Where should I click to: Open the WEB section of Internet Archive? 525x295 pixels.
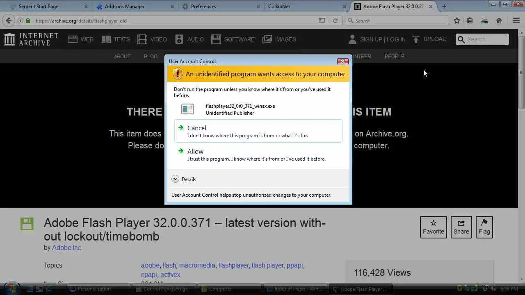[x=80, y=39]
